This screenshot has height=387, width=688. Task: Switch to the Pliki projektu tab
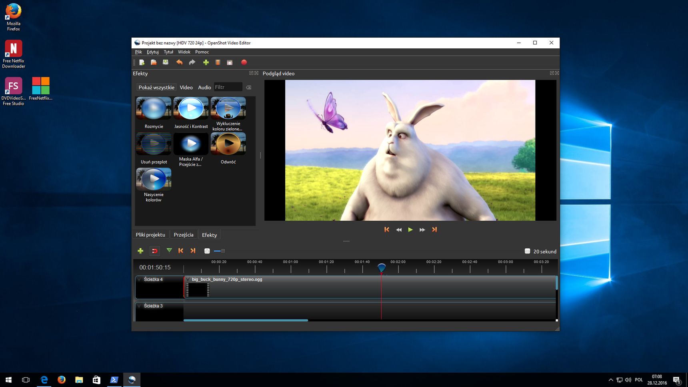coord(150,235)
